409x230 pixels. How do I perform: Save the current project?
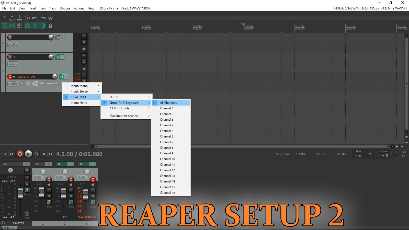pyautogui.click(x=19, y=18)
